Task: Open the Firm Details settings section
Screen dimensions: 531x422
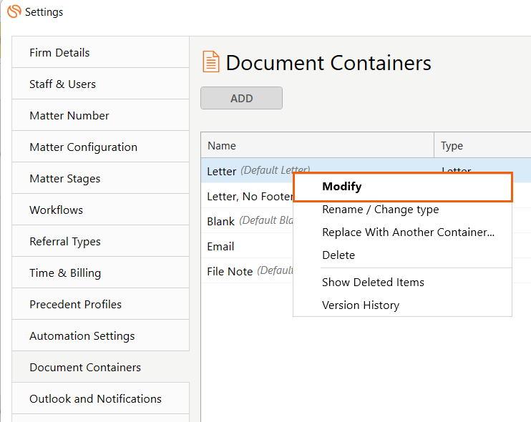Action: pos(59,53)
